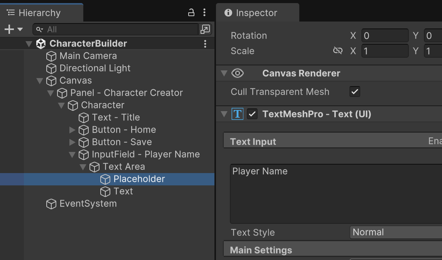Click the search-by-type icon beside the search field
442x260 pixels.
coord(205,29)
